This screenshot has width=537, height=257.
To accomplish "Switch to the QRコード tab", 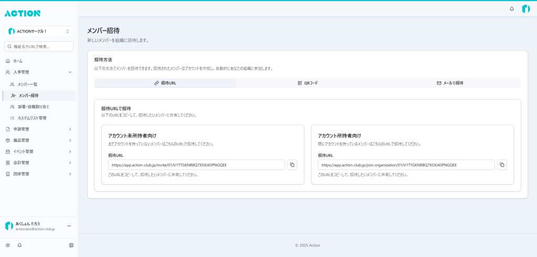I will pyautogui.click(x=307, y=83).
